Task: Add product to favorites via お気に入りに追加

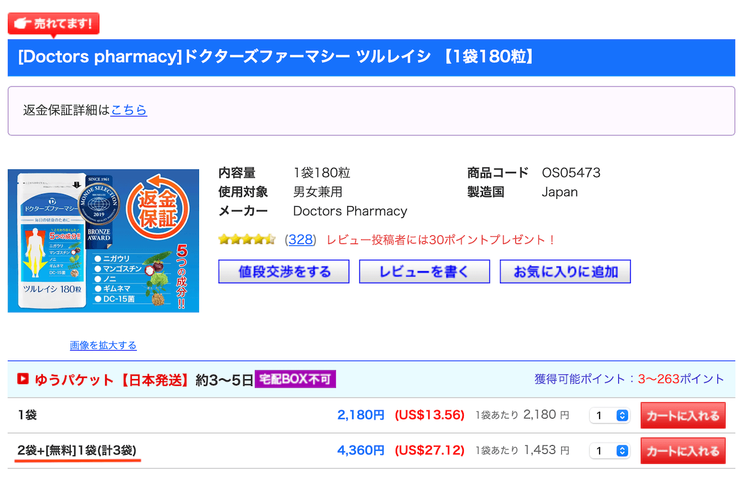Action: pyautogui.click(x=565, y=271)
